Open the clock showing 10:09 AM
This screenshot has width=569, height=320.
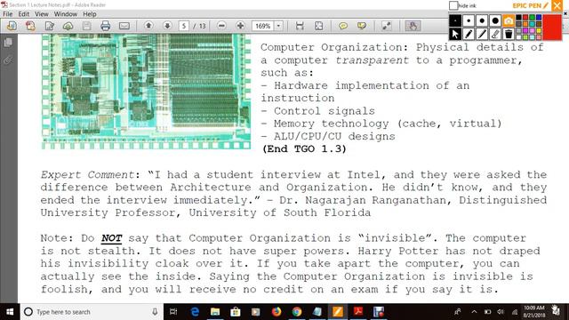tap(533, 312)
